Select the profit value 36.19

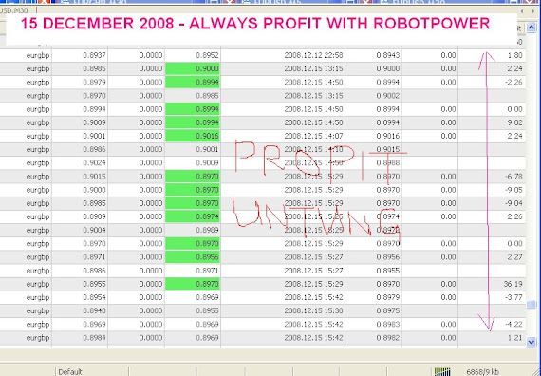513,284
